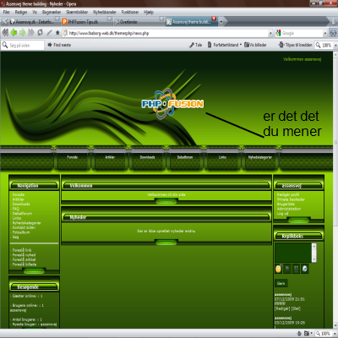338x338 pixels.
Task: Open FAQ link in Navigation panel
Action: pos(16,209)
